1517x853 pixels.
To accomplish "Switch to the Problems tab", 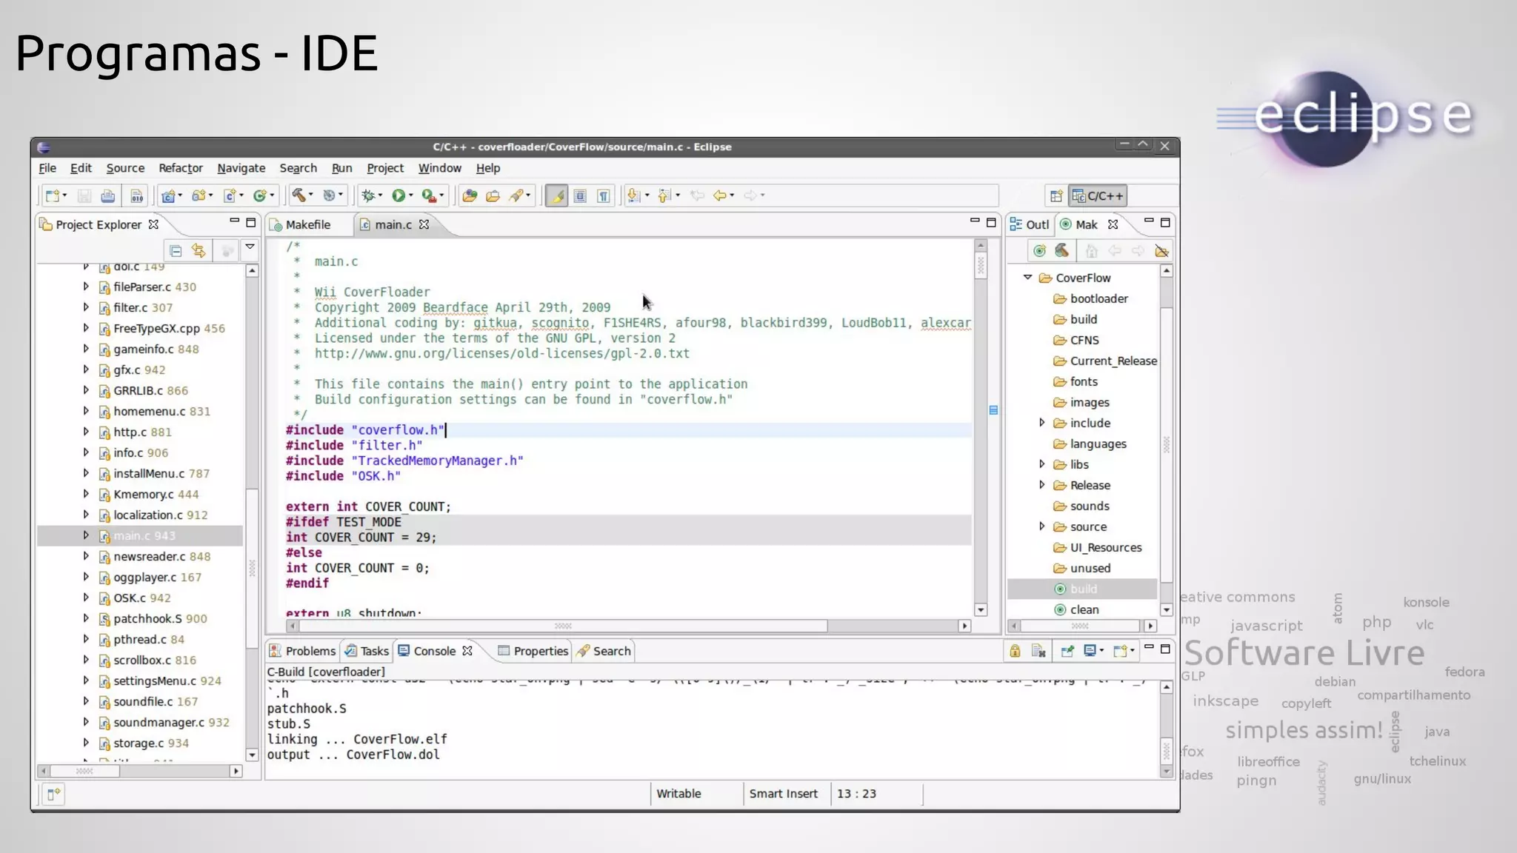I will point(303,651).
